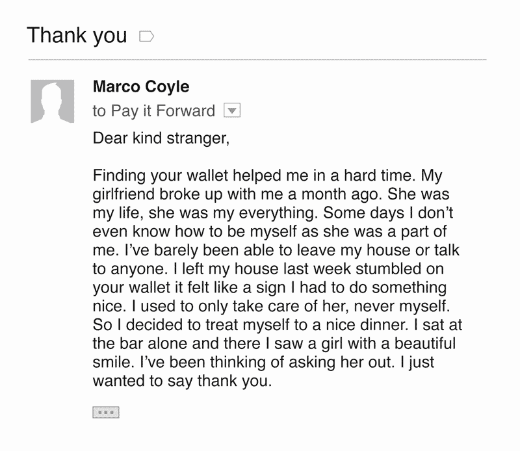The width and height of the screenshot is (520, 451).
Task: Click the line starting "girlfriend broke up"
Action: [271, 194]
